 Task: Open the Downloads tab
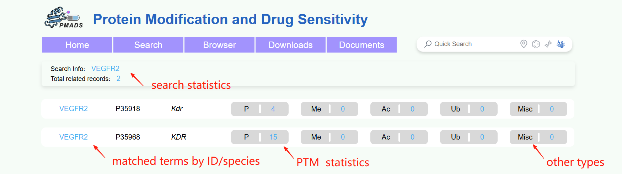coord(290,45)
